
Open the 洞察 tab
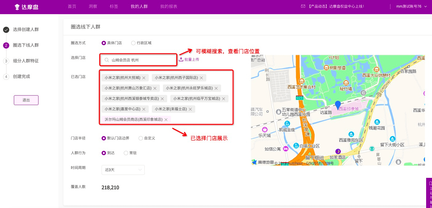pos(93,6)
